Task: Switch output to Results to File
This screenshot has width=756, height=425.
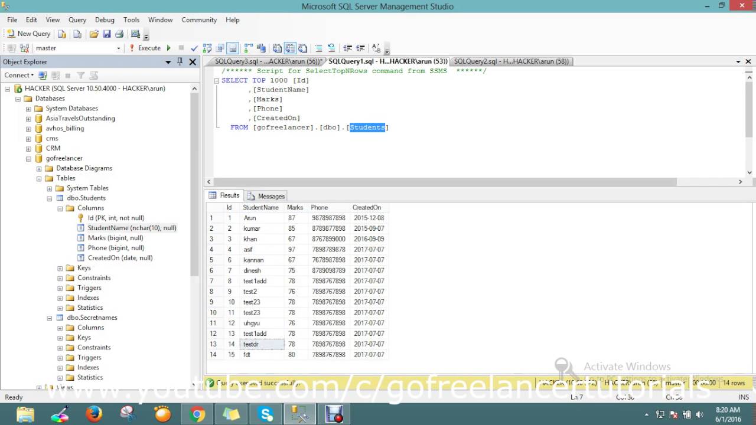Action: click(303, 48)
